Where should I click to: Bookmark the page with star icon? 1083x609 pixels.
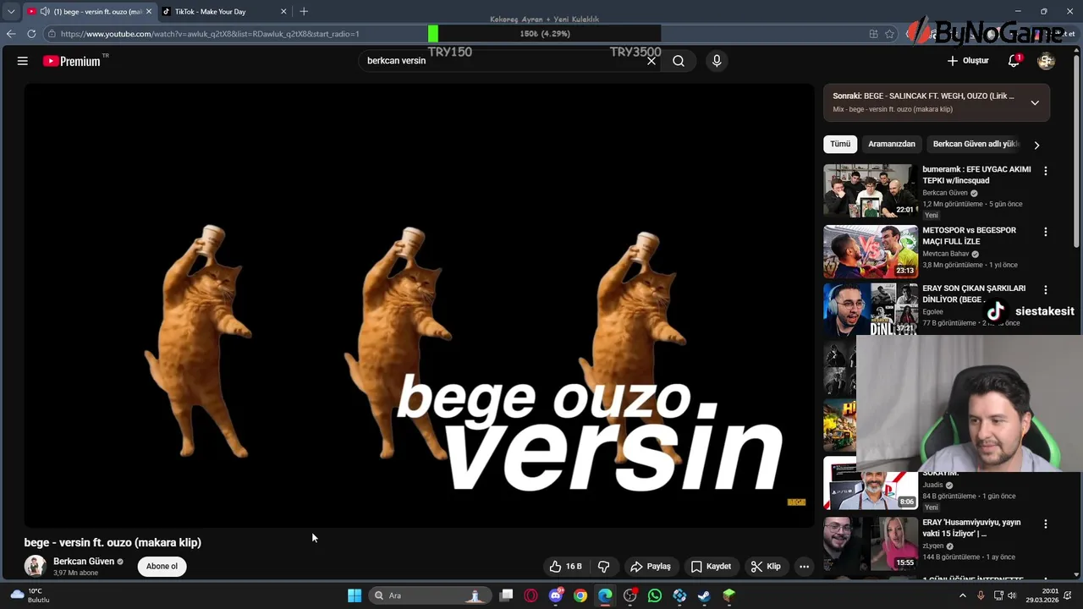click(889, 34)
